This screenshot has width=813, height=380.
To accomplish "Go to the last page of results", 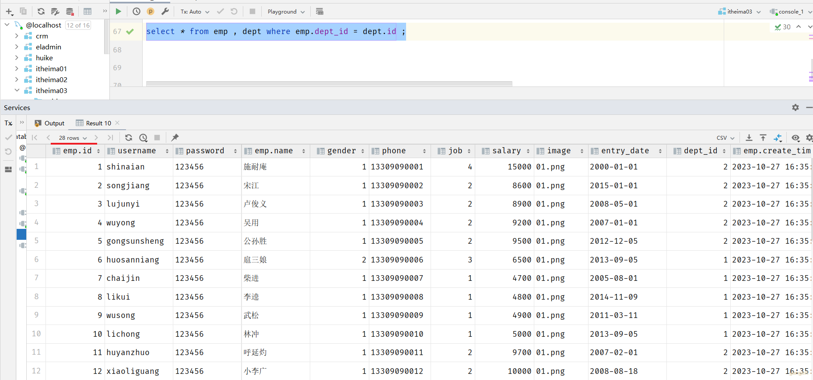I will [110, 138].
